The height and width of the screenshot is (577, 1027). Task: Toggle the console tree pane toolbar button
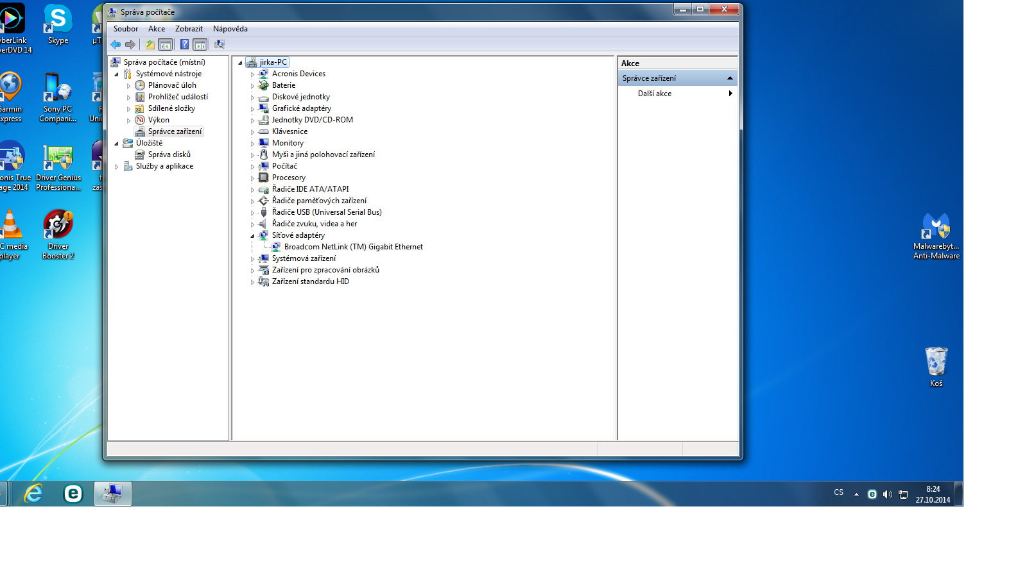pyautogui.click(x=166, y=44)
